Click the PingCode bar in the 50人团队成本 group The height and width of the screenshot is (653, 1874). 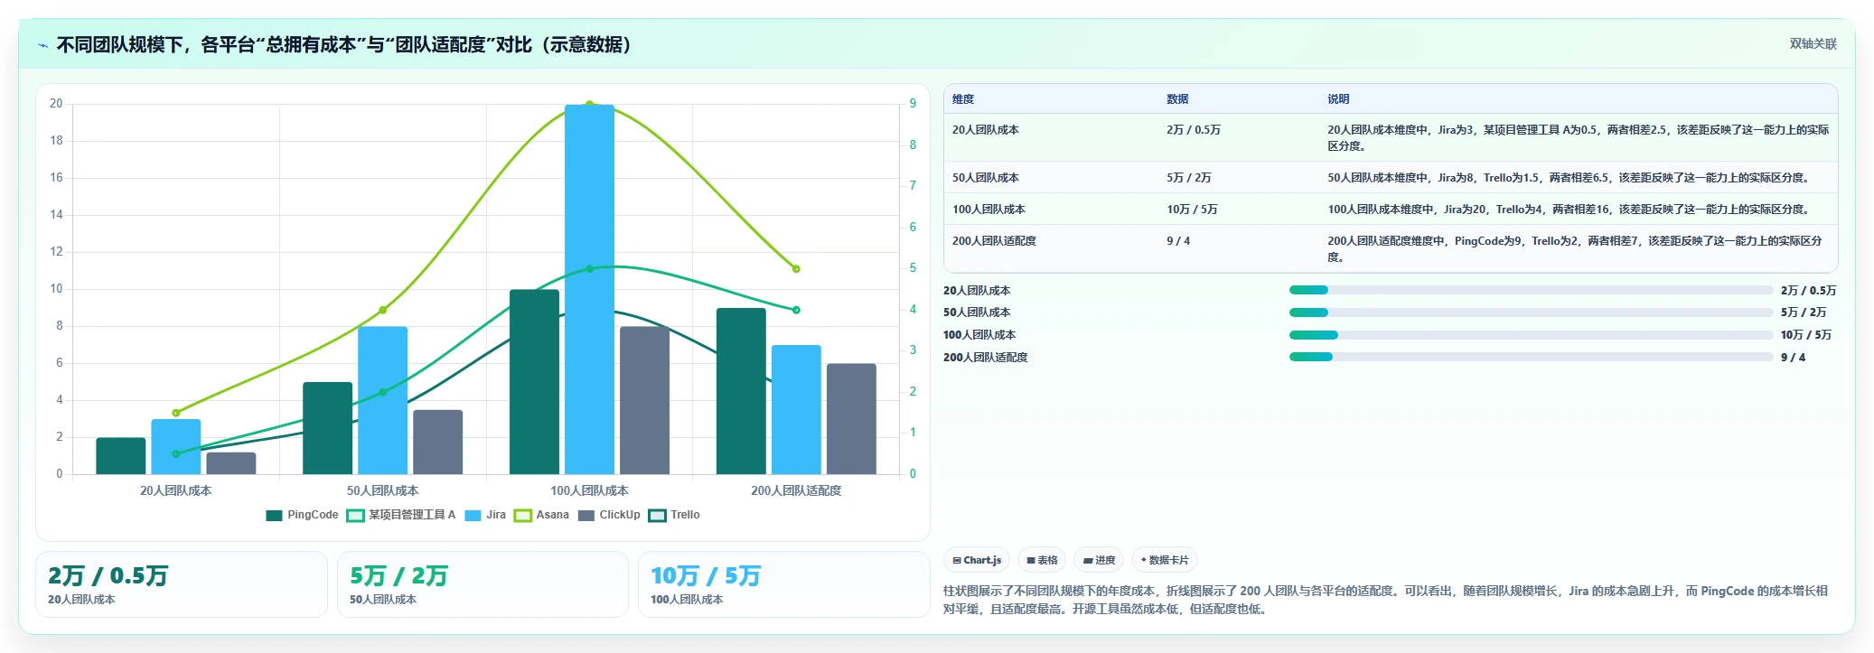pyautogui.click(x=327, y=428)
